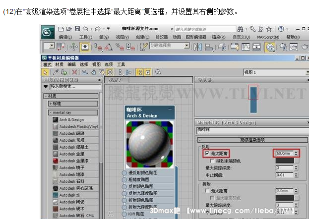
Task: Select Autodesk 金属漆 material
Action: click(x=75, y=161)
